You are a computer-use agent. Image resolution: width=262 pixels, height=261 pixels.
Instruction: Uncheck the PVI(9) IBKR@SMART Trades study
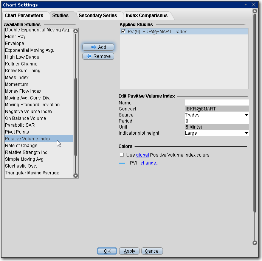[124, 32]
